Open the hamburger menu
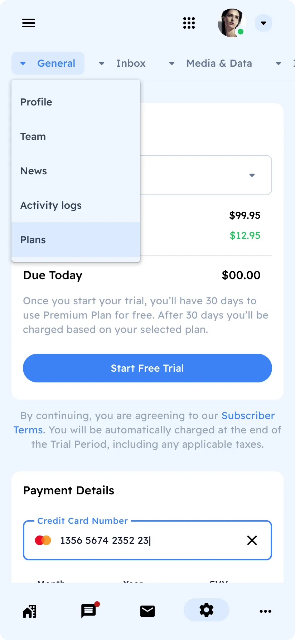This screenshot has width=295, height=640. pyautogui.click(x=29, y=23)
